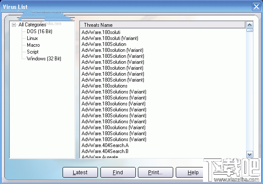Click the Threats Name column header
The width and height of the screenshot is (263, 184).
(x=163, y=25)
